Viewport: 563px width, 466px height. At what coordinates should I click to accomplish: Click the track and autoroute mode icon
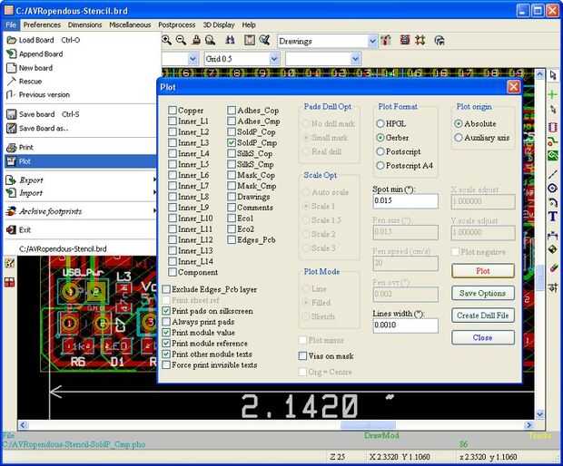pos(405,40)
